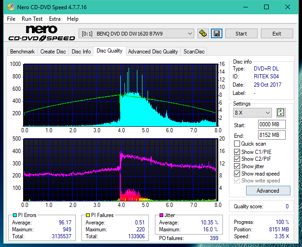Click the Progress value 100 %
This screenshot has height=247, width=302.
coord(283,222)
